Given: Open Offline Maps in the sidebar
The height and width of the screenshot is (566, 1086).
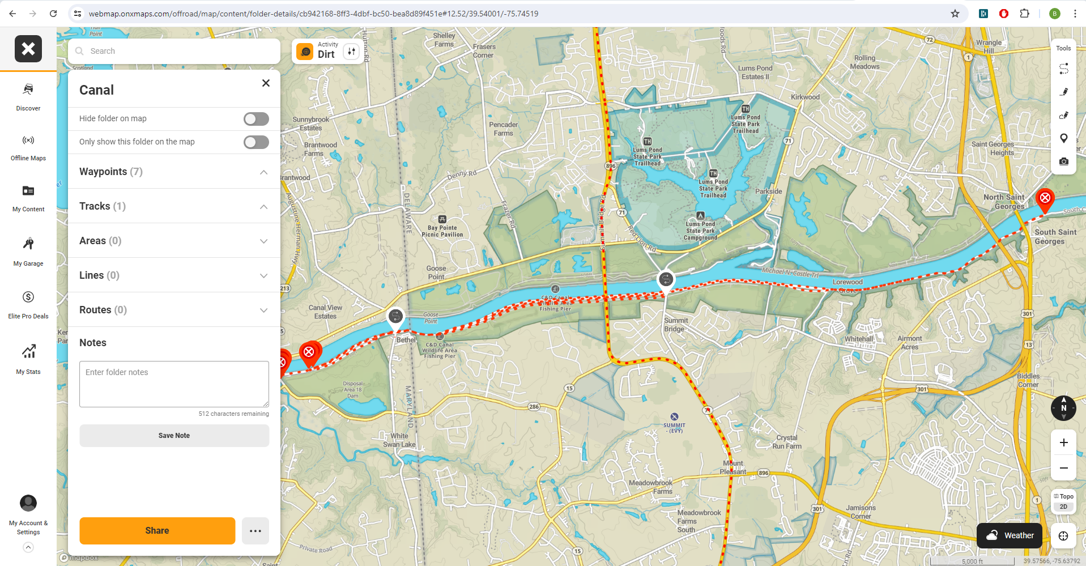Looking at the screenshot, I should click(28, 147).
